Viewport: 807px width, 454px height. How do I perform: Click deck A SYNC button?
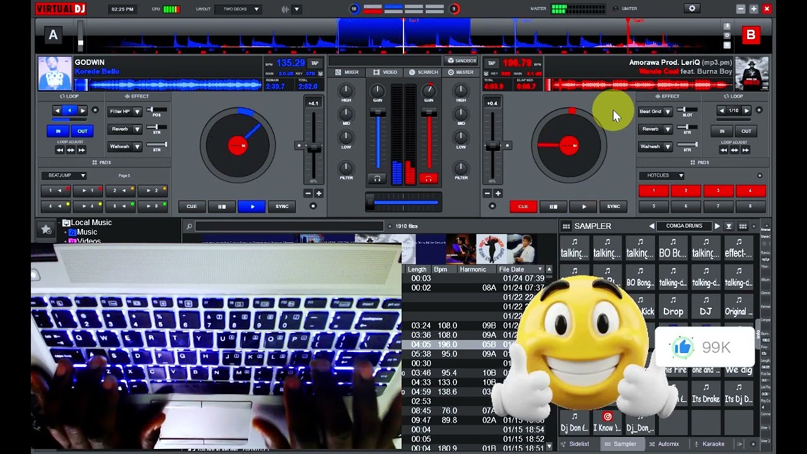(x=282, y=206)
